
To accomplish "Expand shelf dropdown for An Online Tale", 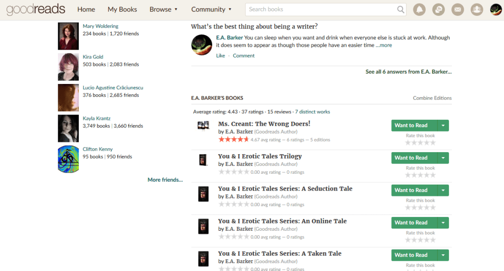I will click(443, 223).
